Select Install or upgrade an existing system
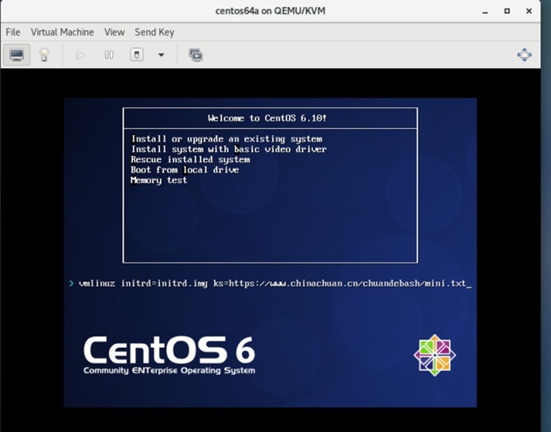 pyautogui.click(x=227, y=139)
